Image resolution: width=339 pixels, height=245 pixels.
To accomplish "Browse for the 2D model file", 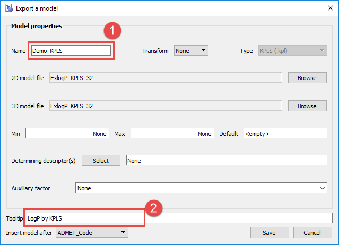I will (307, 78).
